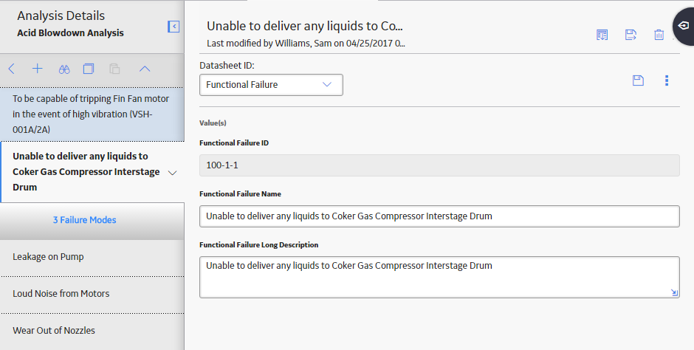This screenshot has width=694, height=350.
Task: Click the round dark button at the top right corner
Action: [684, 26]
